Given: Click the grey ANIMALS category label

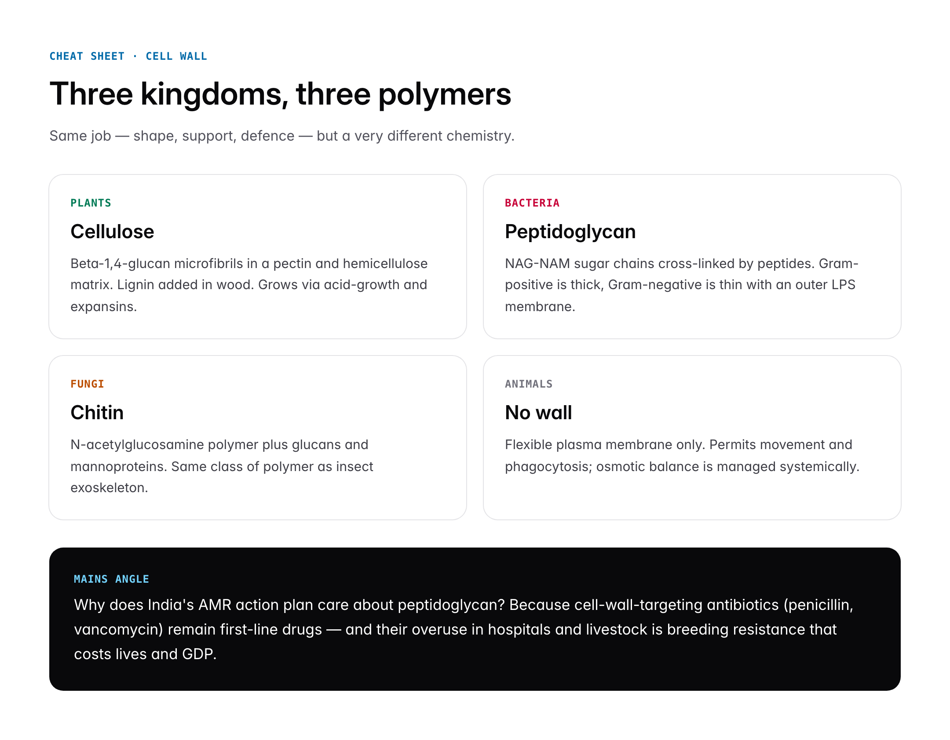Looking at the screenshot, I should point(528,384).
